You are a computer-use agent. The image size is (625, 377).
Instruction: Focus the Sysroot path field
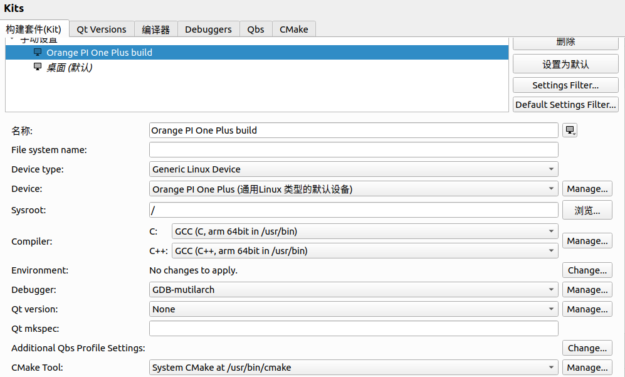tap(354, 210)
